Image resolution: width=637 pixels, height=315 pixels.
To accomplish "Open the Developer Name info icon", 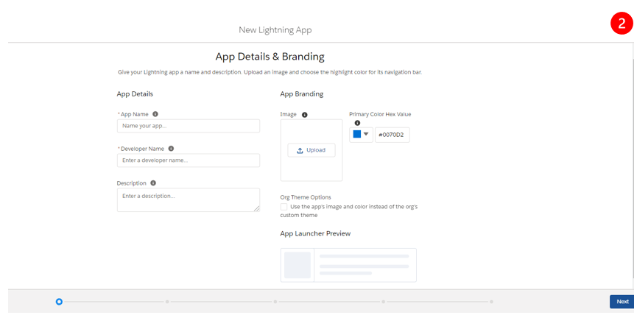I will click(171, 149).
